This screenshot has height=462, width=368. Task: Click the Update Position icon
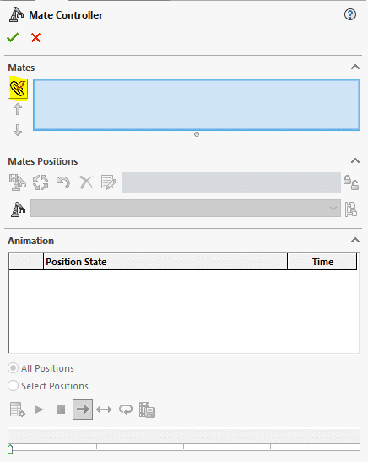[41, 182]
